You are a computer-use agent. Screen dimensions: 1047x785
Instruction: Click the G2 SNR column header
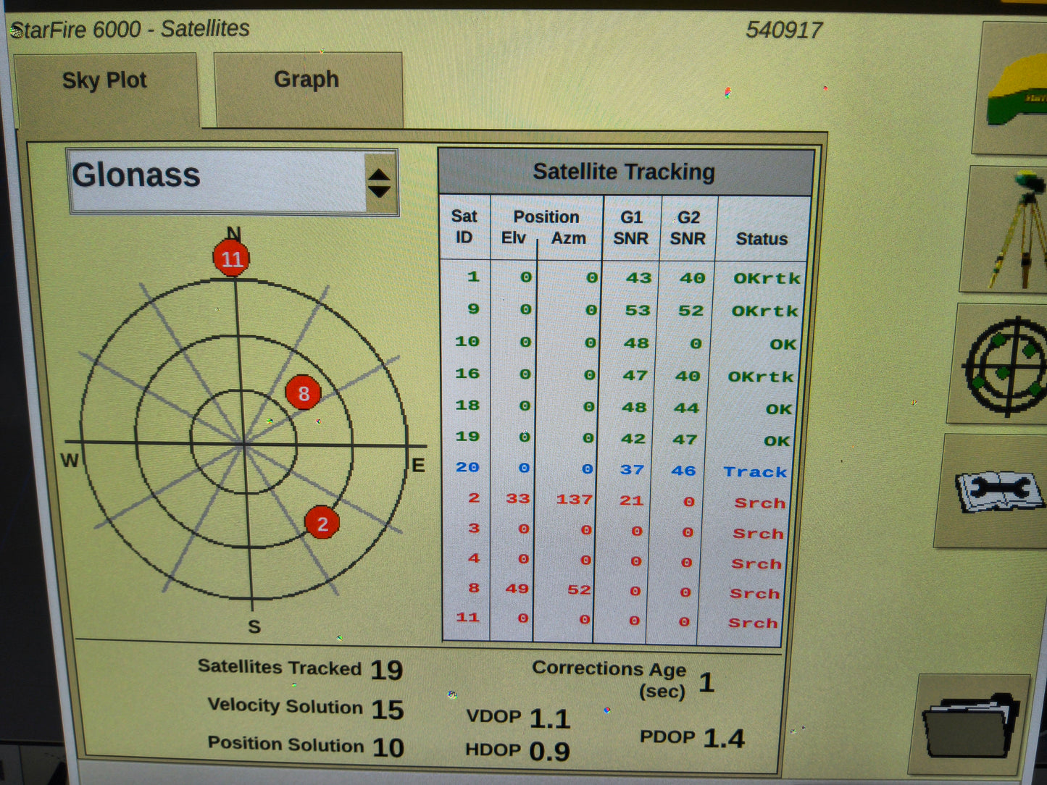pyautogui.click(x=688, y=228)
